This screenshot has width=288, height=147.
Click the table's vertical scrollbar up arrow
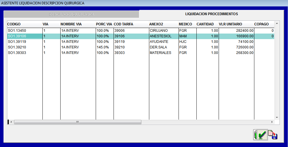(x=277, y=23)
